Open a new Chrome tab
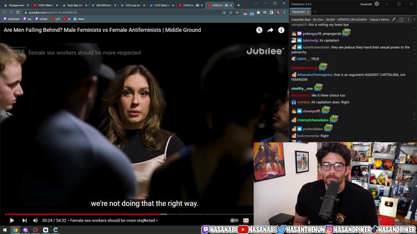This screenshot has width=417, height=234. point(238,5)
